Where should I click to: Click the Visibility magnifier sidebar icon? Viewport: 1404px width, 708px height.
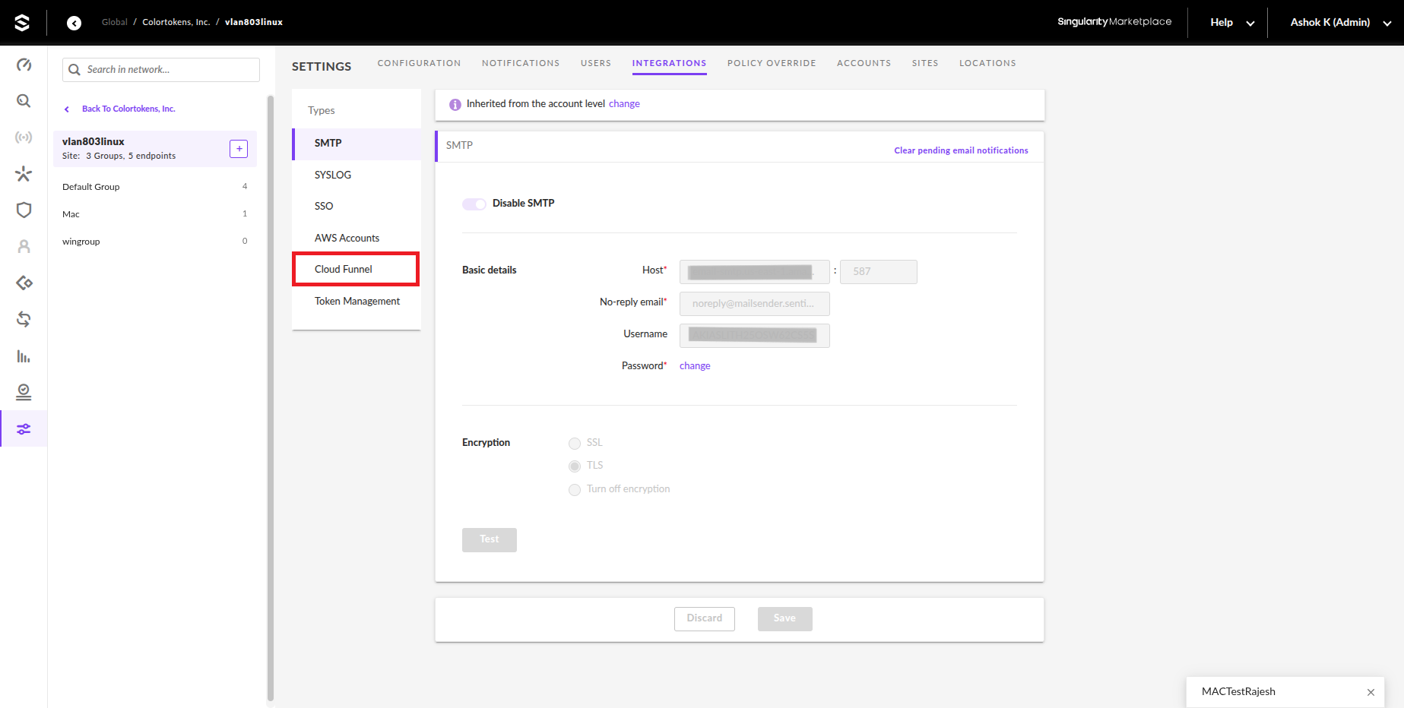coord(24,101)
